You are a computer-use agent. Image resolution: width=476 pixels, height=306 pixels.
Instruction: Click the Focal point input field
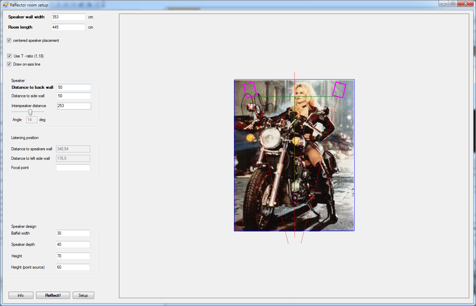point(73,168)
